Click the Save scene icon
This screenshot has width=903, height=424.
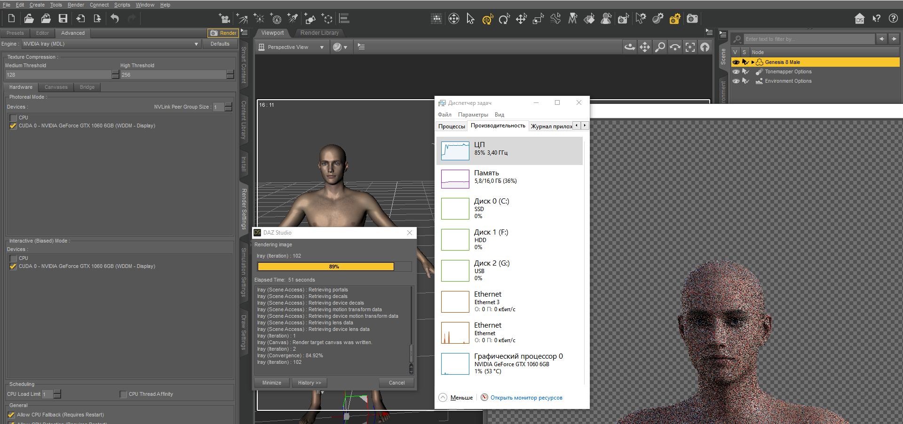coord(63,19)
